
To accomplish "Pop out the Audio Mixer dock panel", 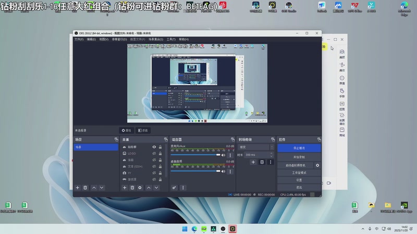I will point(232,139).
